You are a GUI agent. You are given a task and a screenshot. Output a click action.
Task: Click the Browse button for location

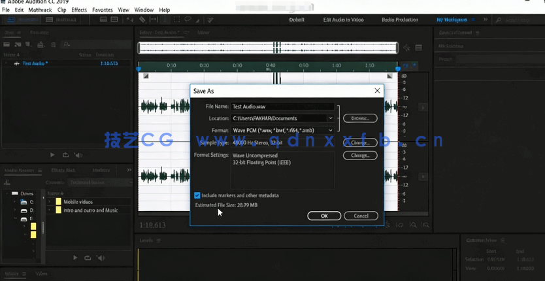coord(360,118)
